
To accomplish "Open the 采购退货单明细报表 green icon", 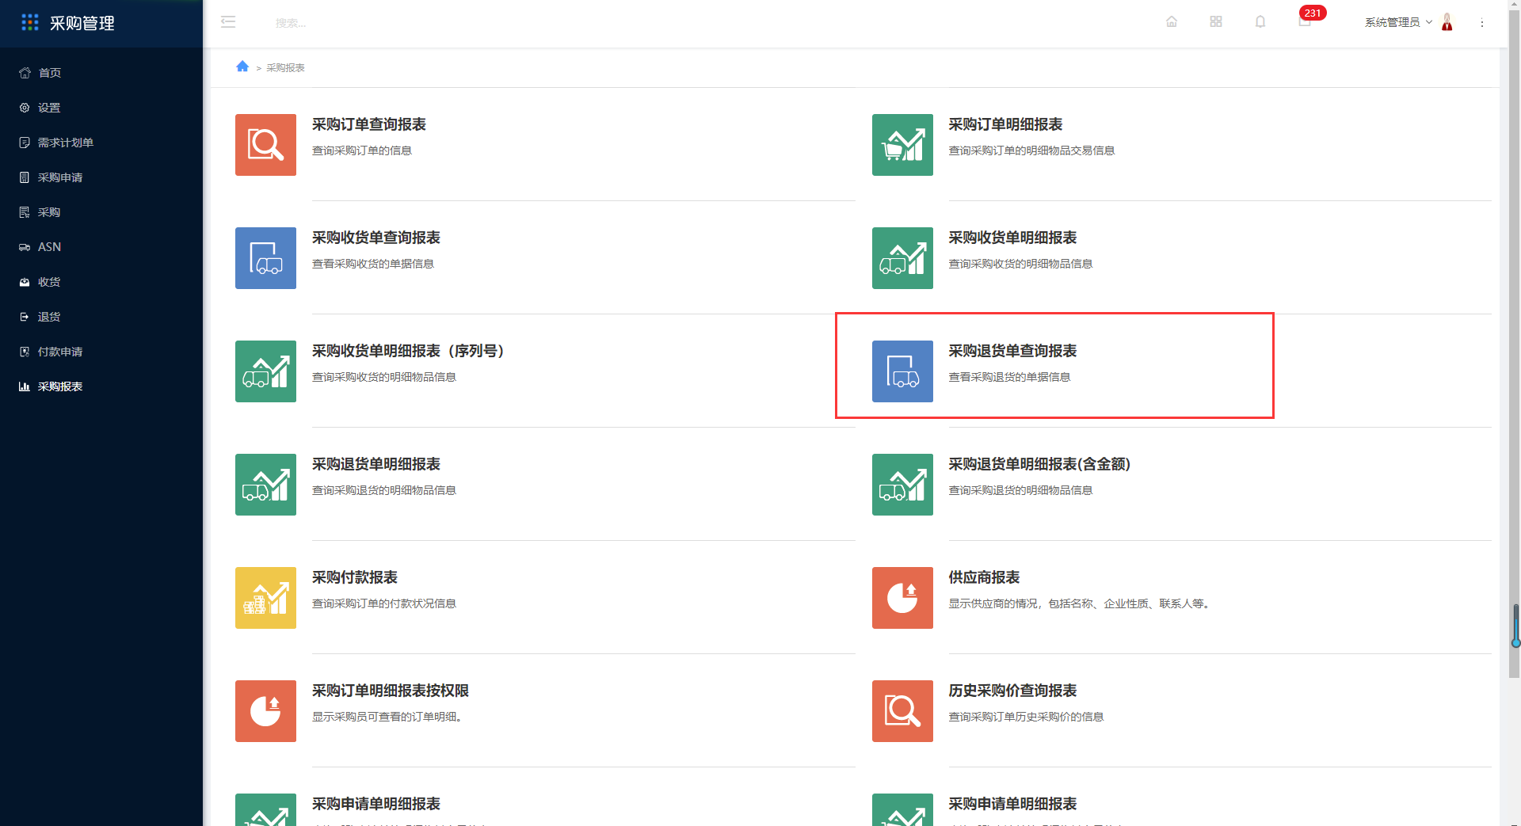I will click(x=265, y=485).
